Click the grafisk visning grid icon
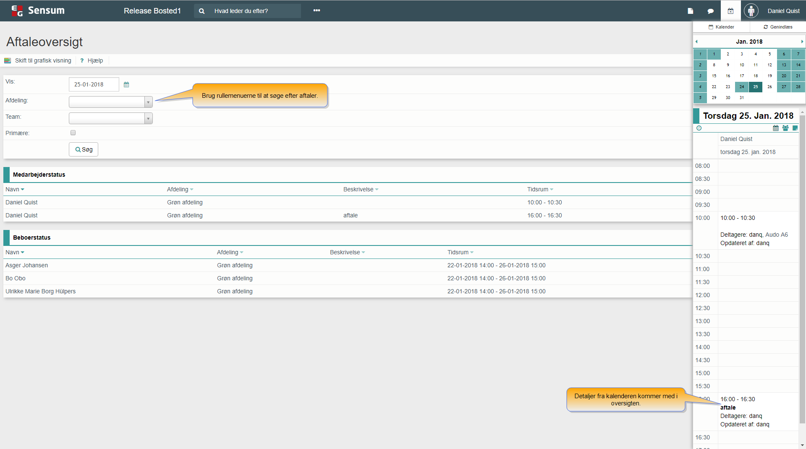 coord(8,60)
